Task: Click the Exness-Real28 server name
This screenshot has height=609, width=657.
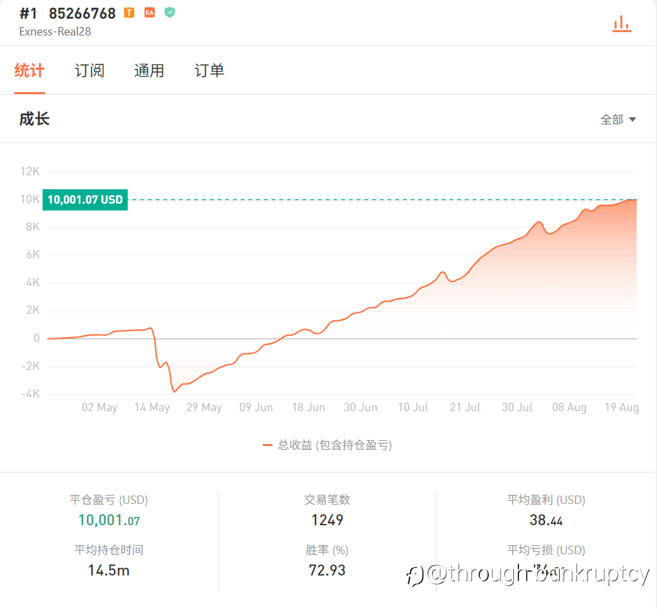Action: tap(55, 32)
